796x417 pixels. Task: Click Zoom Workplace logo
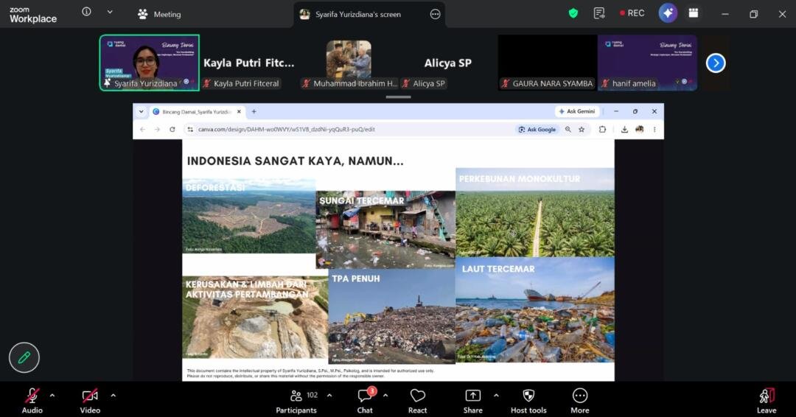(33, 15)
